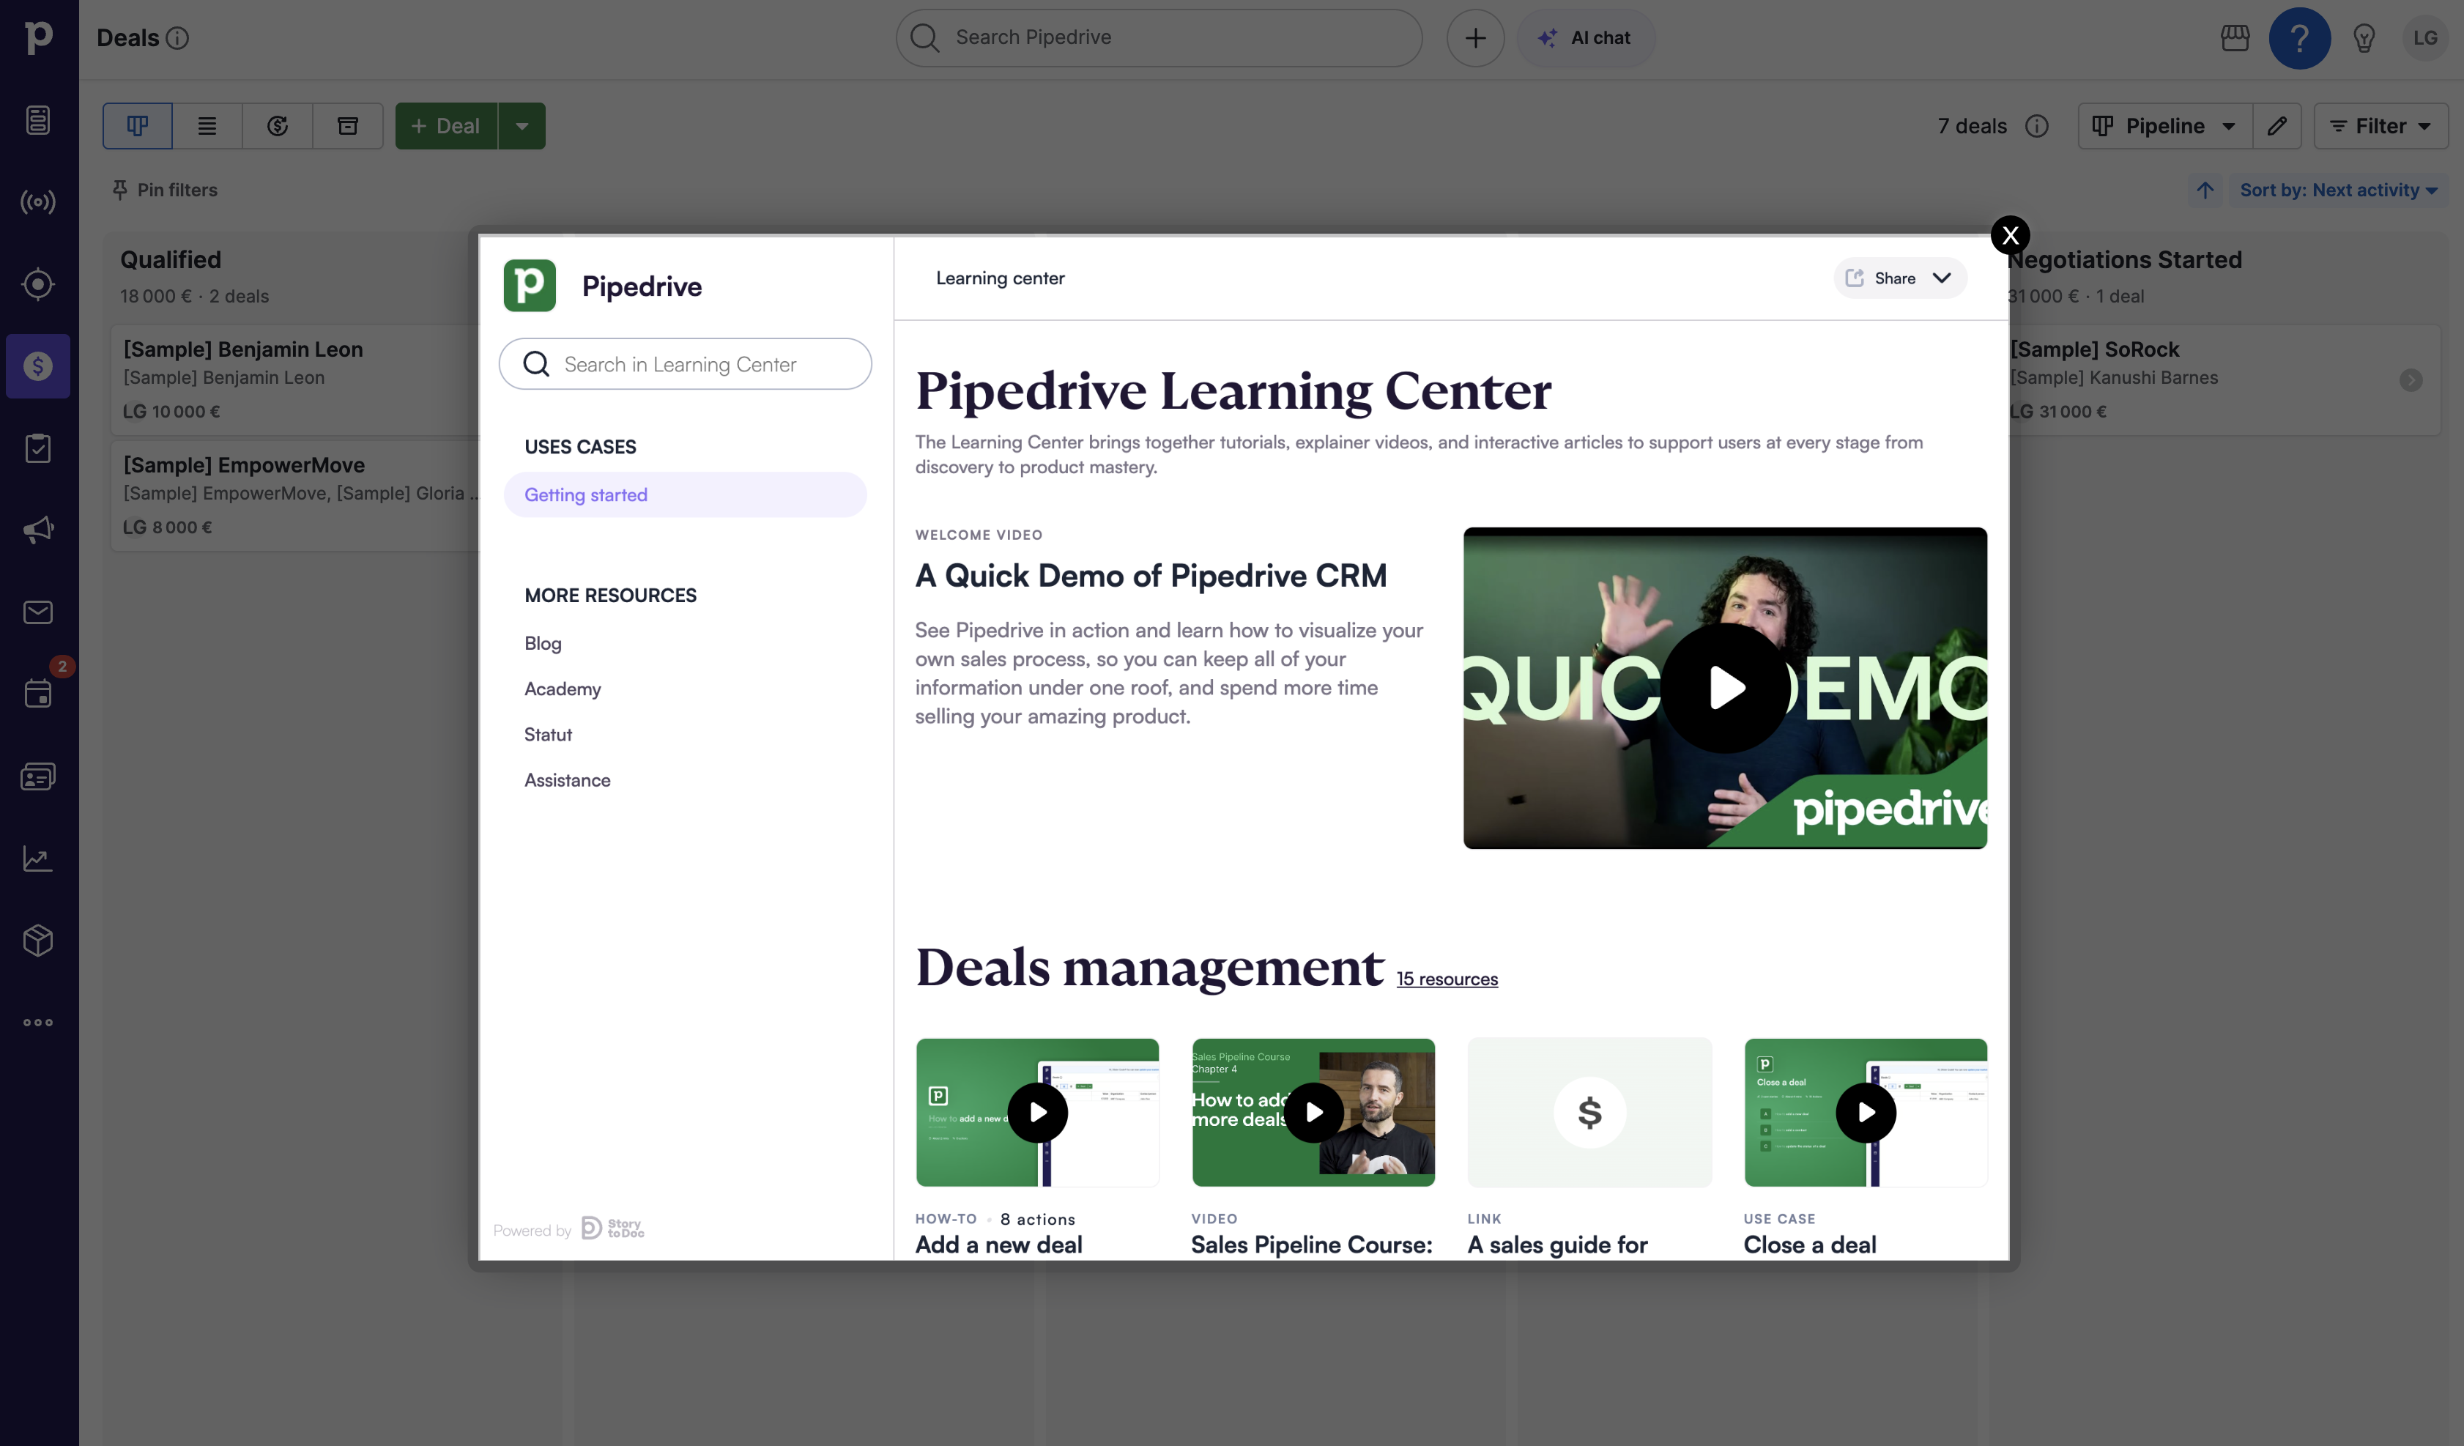Click the Marketplace icon in top bar
This screenshot has height=1446, width=2464.
coord(2235,38)
